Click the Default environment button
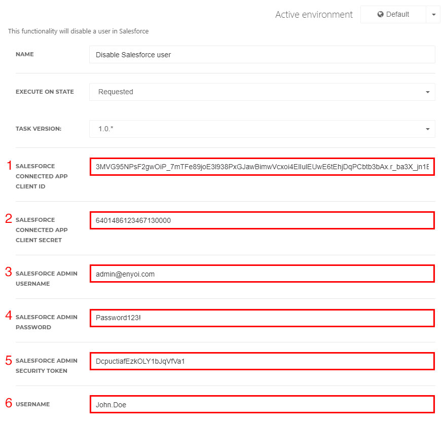This screenshot has height=425, width=445. click(x=393, y=15)
